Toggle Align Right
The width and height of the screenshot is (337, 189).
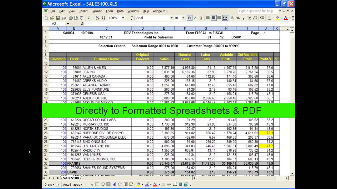point(219,18)
